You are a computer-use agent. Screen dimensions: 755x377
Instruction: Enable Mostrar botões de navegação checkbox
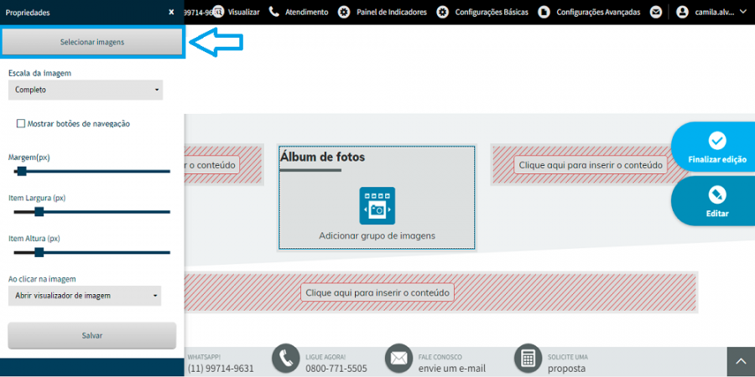point(21,124)
